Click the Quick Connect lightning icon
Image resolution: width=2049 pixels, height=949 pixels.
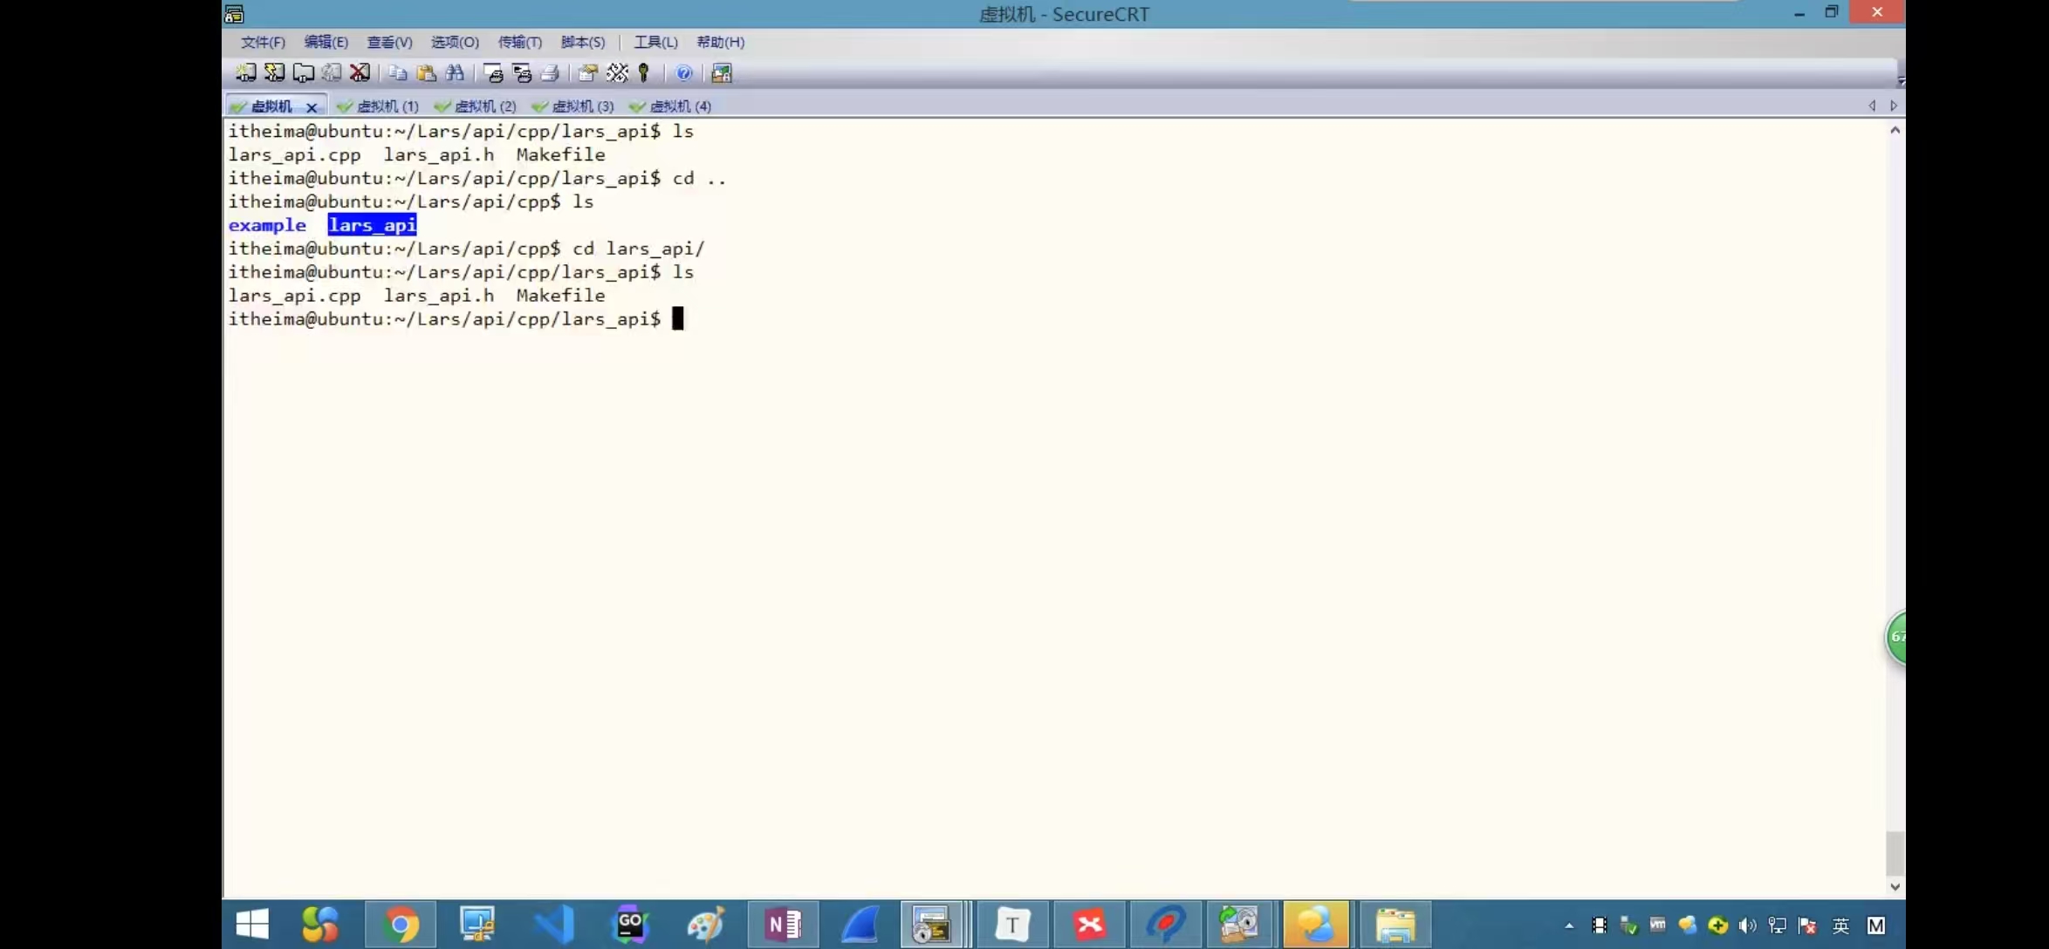tap(274, 73)
